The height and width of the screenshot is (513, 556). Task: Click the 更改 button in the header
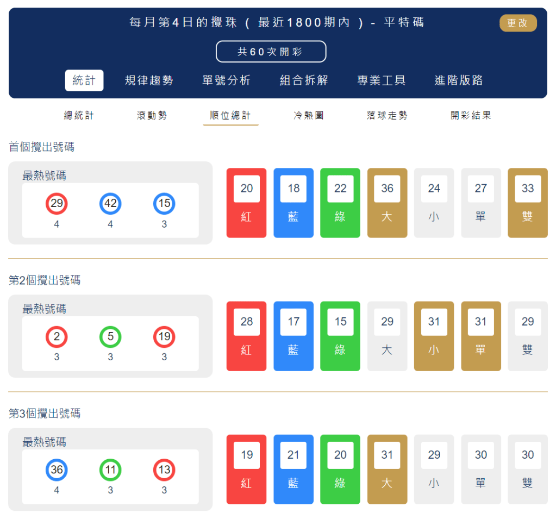(517, 23)
